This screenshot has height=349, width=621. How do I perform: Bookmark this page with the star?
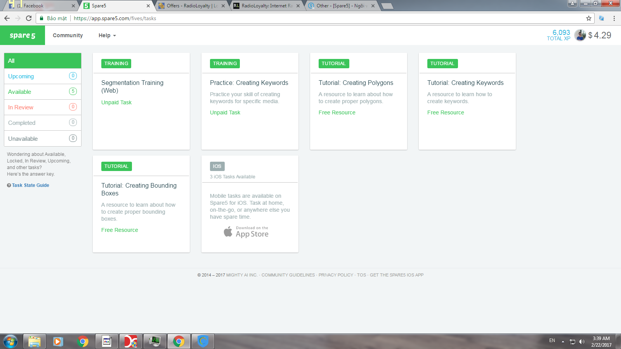tap(589, 18)
